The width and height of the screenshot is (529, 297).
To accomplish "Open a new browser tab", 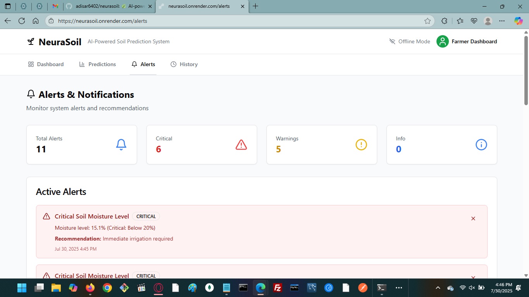I will pos(256,6).
